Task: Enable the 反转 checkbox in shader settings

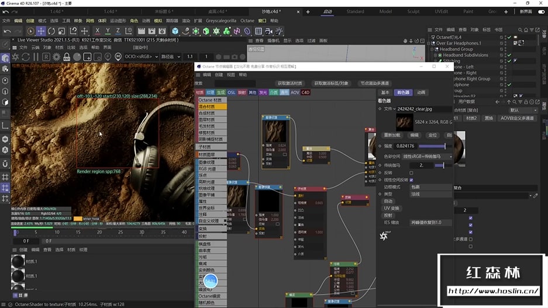Action: pyautogui.click(x=412, y=173)
